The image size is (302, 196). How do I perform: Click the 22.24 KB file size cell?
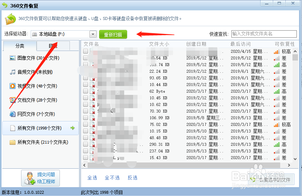coord(158,71)
